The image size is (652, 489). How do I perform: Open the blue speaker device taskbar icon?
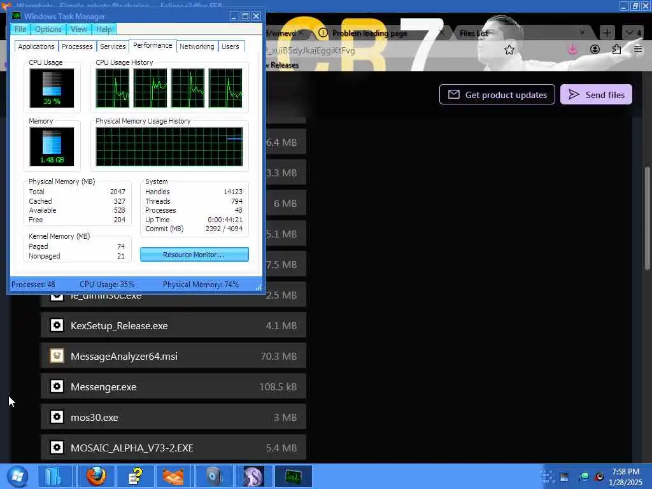pos(213,476)
